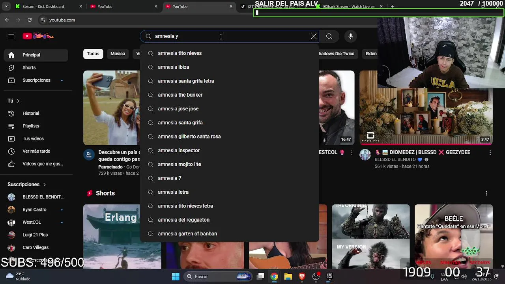Open Shorts section options menu
The image size is (505, 284).
pyautogui.click(x=486, y=193)
